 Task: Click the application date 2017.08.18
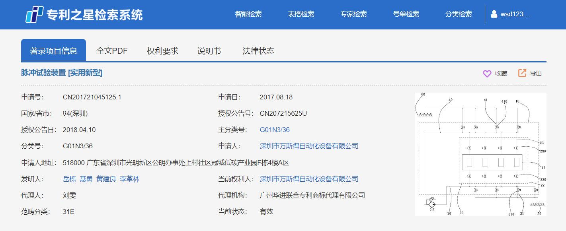276,97
